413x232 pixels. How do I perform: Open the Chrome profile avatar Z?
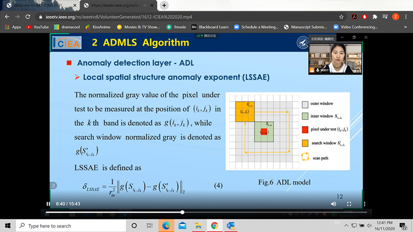click(x=395, y=17)
